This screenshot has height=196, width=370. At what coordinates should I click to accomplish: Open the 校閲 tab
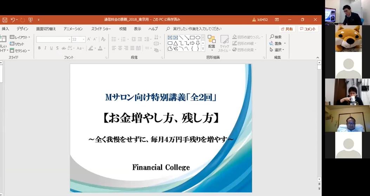click(x=123, y=29)
